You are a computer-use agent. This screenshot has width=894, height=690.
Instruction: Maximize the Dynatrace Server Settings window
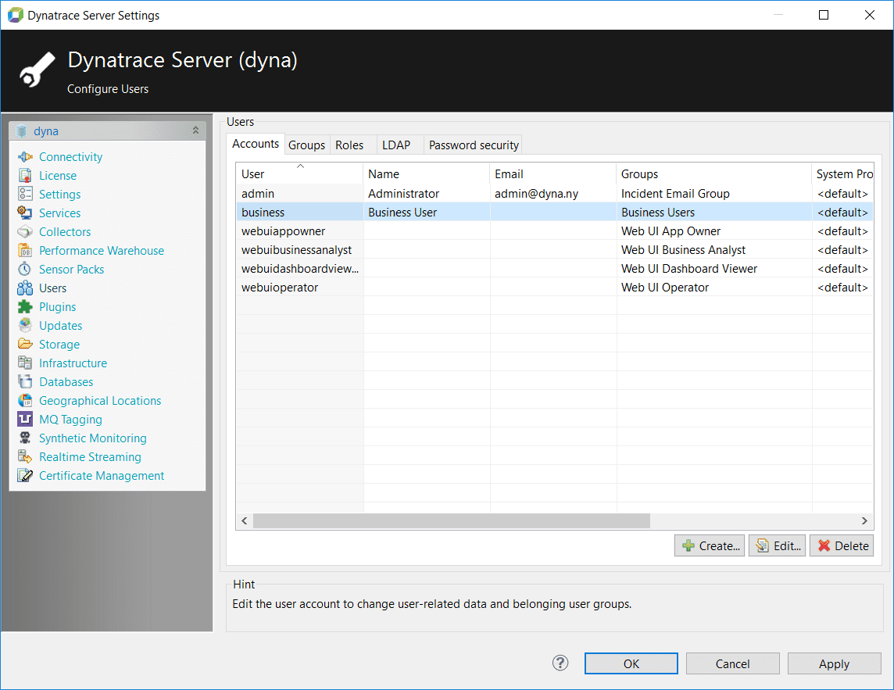824,15
